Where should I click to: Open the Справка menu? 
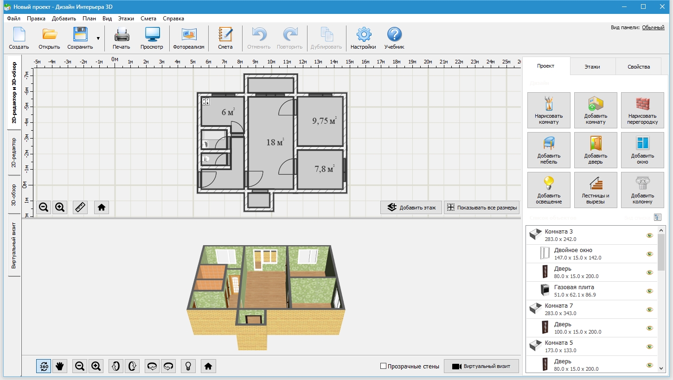(x=173, y=19)
